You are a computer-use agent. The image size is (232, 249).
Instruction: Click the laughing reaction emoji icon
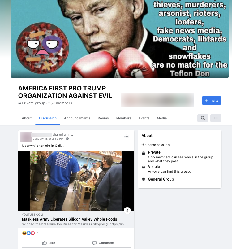tap(24, 233)
